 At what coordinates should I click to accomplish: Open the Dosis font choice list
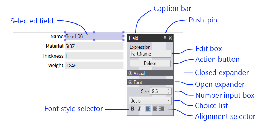click(x=150, y=101)
